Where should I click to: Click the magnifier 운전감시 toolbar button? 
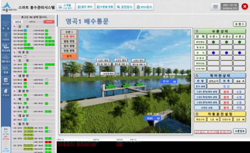point(125,7)
